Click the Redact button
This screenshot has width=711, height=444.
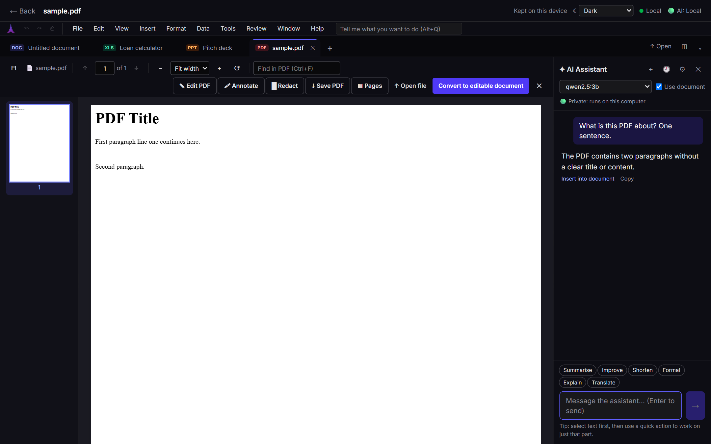click(285, 86)
